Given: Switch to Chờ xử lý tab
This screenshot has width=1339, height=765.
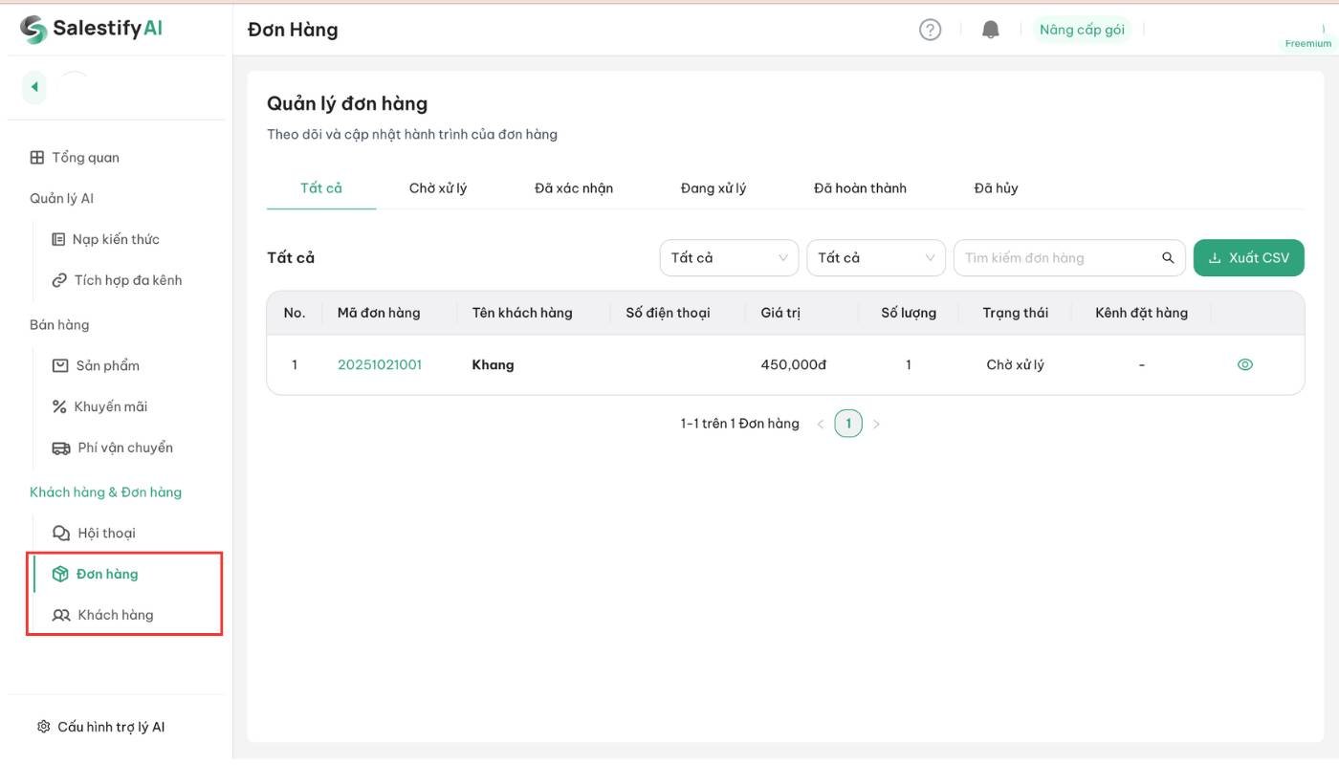Looking at the screenshot, I should (x=438, y=188).
